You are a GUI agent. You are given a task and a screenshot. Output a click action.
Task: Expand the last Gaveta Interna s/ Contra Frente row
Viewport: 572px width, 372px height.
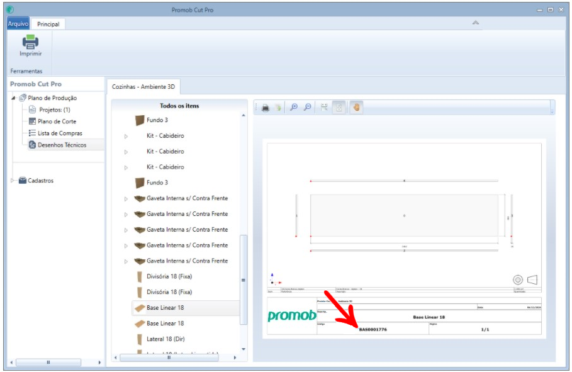(x=126, y=261)
